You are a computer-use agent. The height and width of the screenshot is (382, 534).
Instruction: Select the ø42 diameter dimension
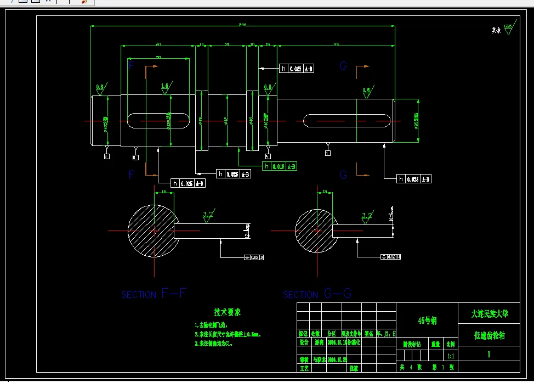(x=226, y=121)
